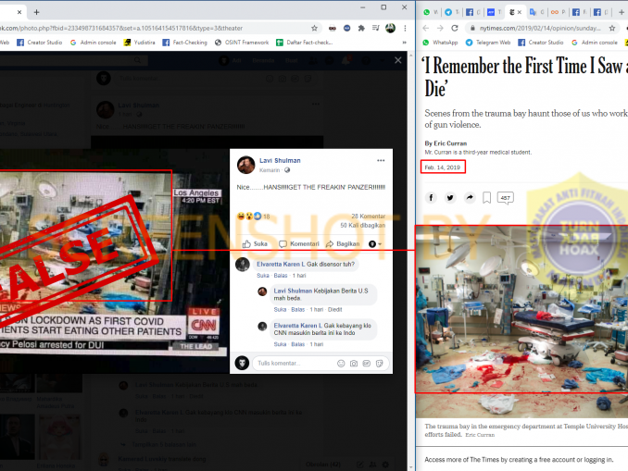Click Suka under 'Gak disensor tuh?' comment
Screen dimensions: 628x471
(x=263, y=276)
